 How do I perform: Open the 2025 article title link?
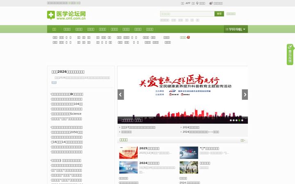tap(149, 148)
